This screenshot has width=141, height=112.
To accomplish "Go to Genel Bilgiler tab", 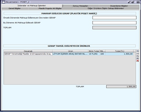I will (15, 8).
